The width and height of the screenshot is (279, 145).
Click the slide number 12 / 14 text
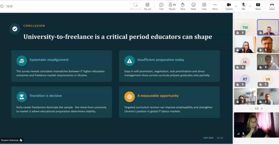tap(220, 138)
